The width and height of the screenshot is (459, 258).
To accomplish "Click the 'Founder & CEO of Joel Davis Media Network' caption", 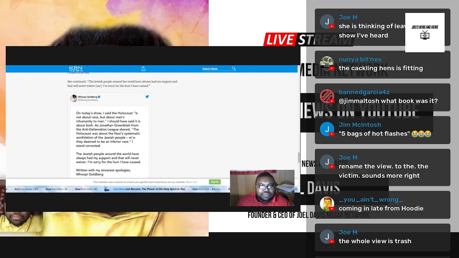I will point(308,215).
